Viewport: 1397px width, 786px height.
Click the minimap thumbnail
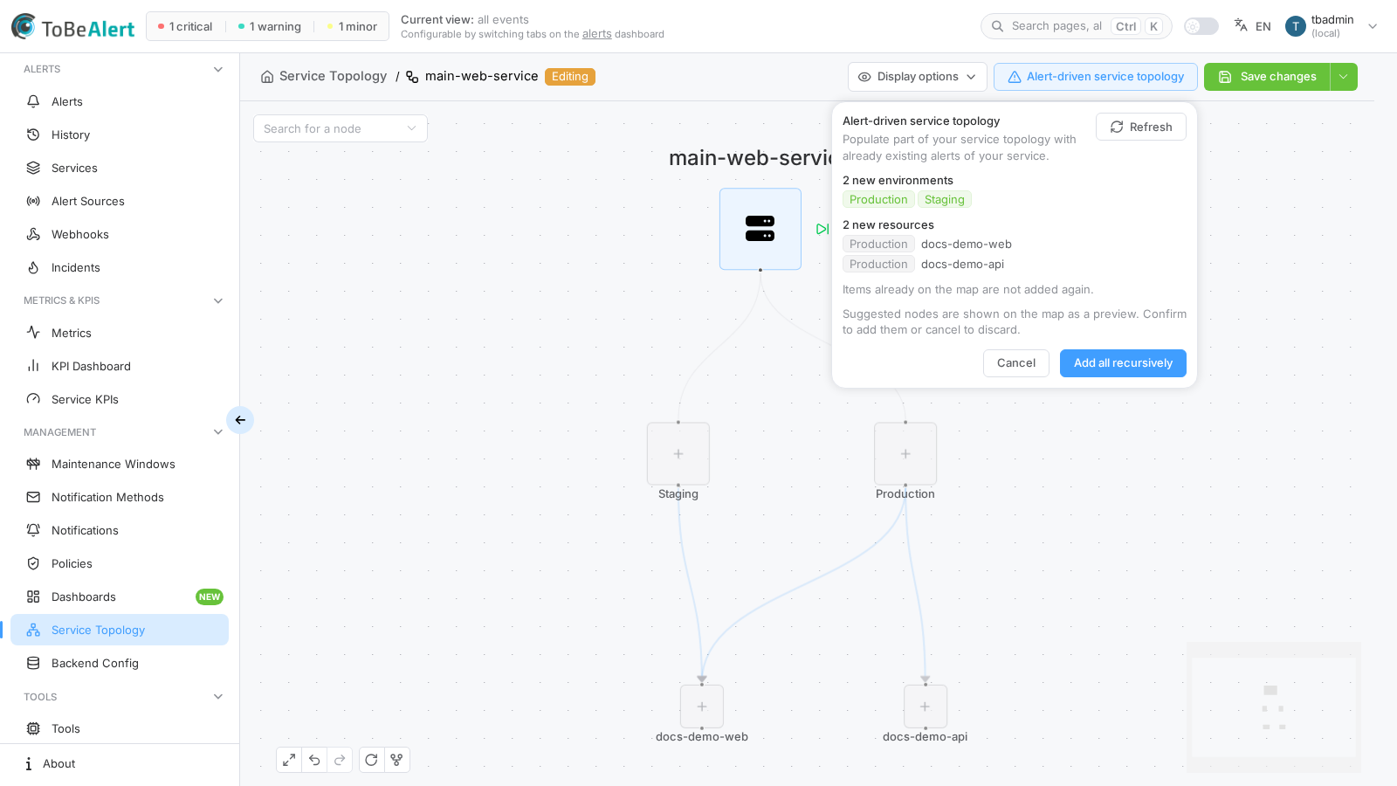tap(1274, 707)
